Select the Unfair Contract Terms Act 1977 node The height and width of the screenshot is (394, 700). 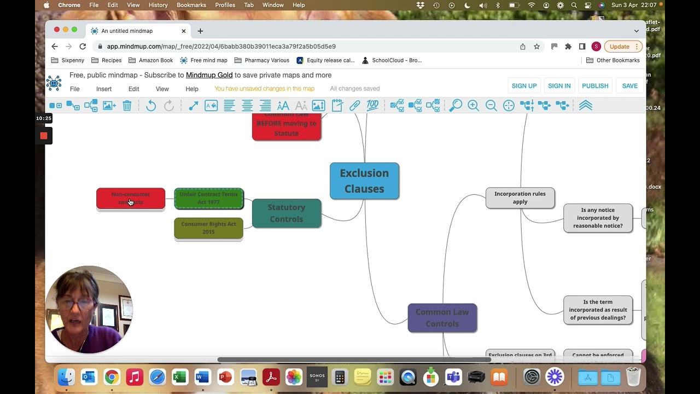[209, 198]
